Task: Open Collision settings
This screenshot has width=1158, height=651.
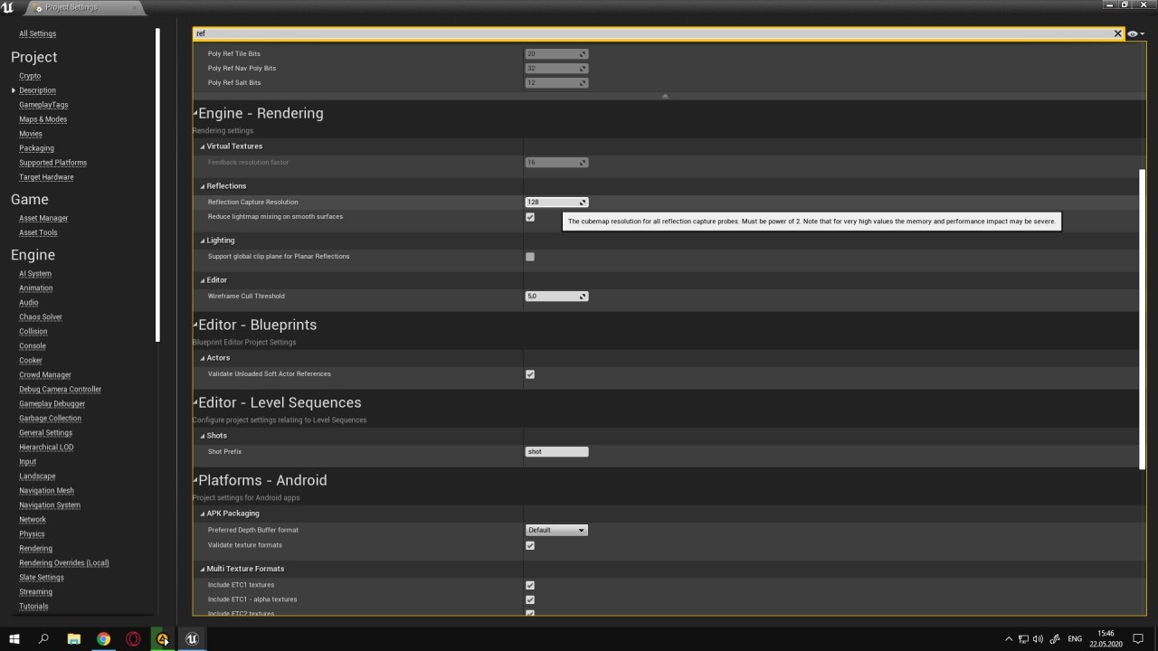Action: pyautogui.click(x=33, y=332)
